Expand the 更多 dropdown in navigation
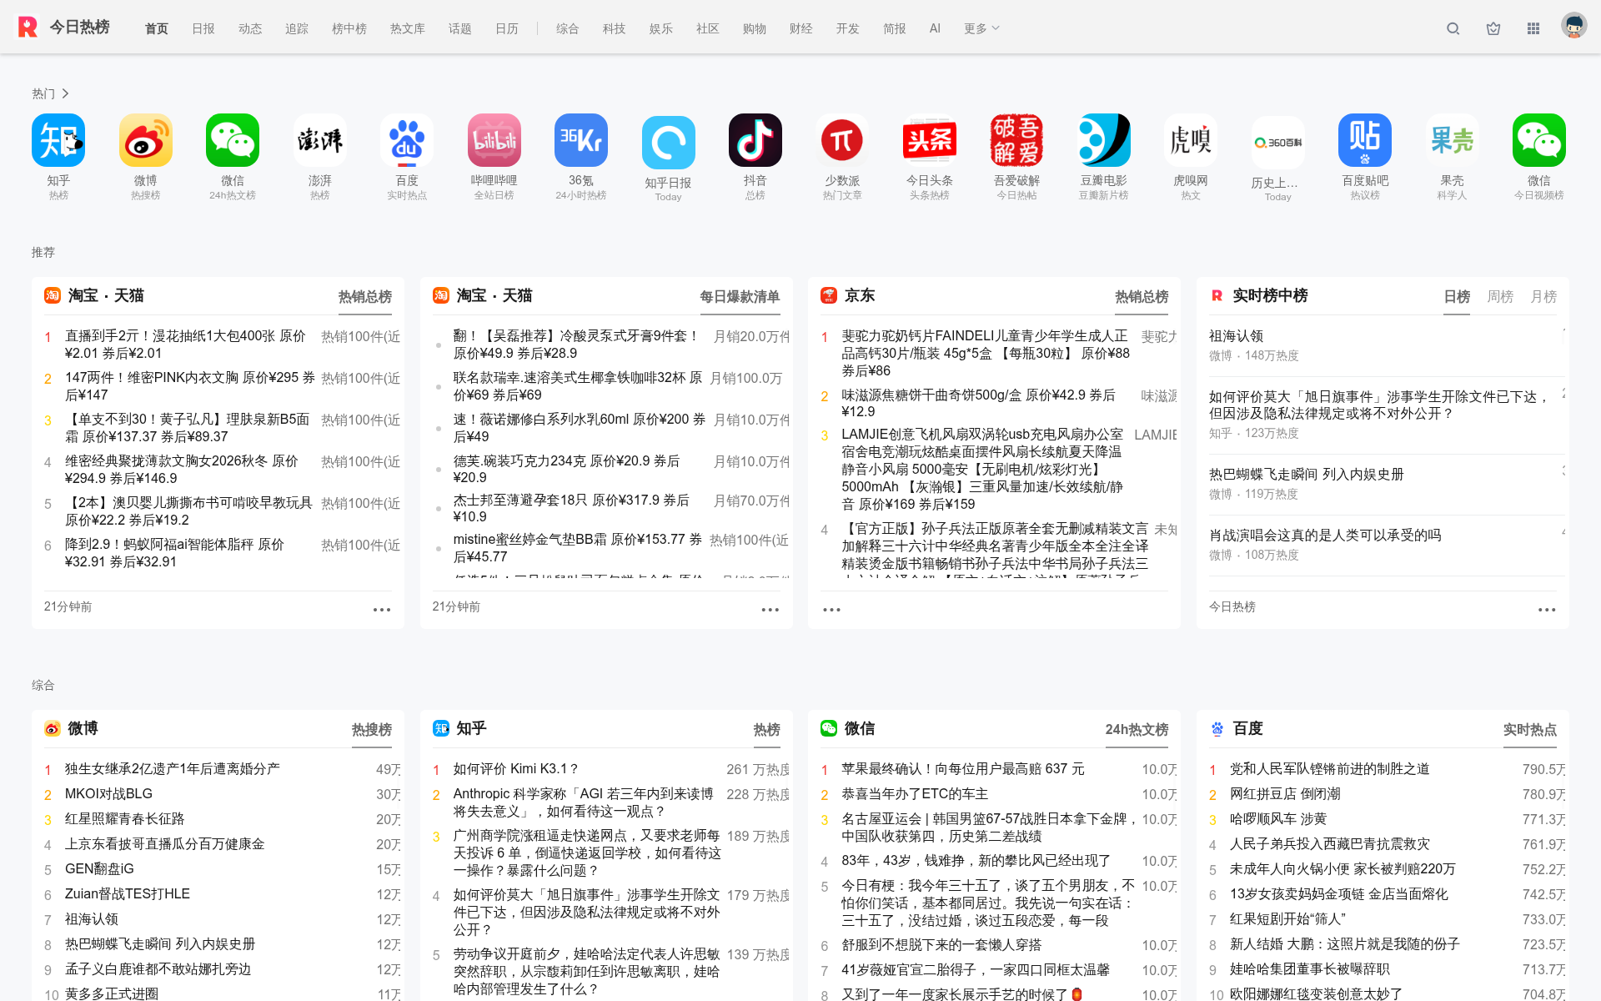The height and width of the screenshot is (1001, 1601). [x=981, y=28]
